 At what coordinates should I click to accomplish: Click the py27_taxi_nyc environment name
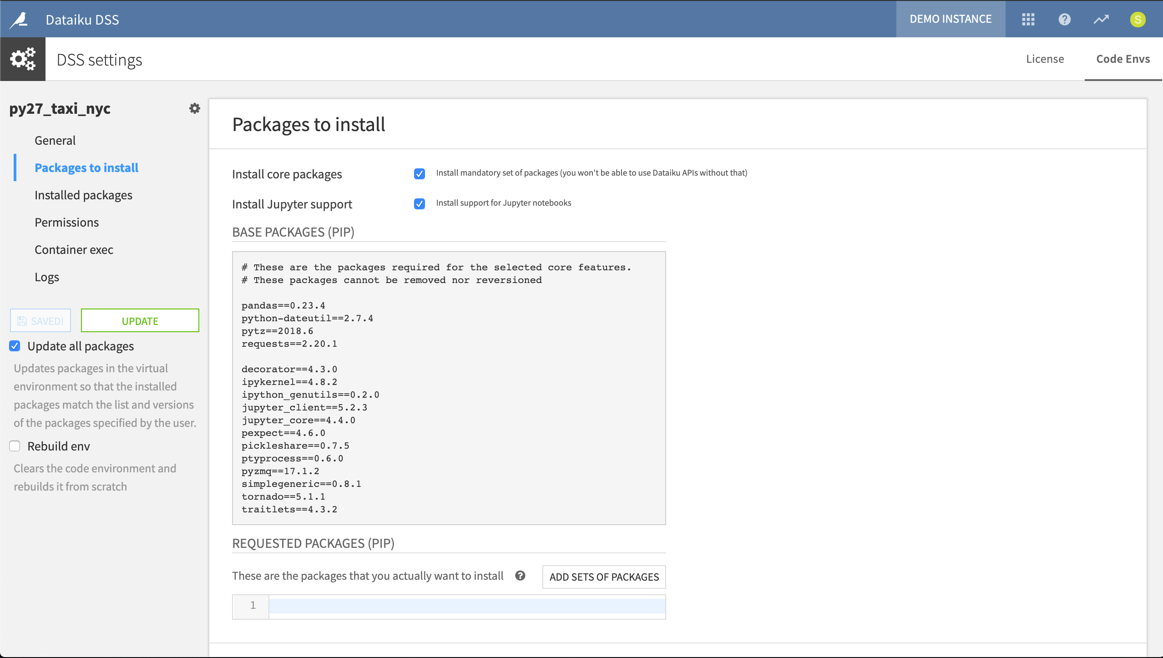(x=60, y=108)
